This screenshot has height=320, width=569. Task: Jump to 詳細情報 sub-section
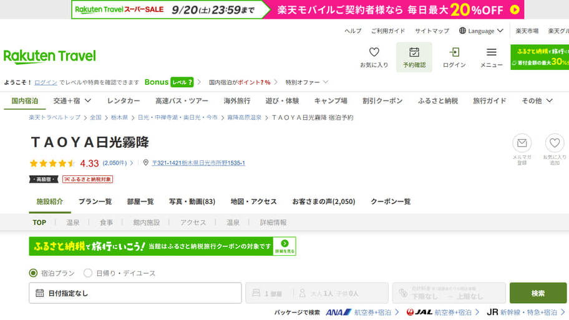click(x=273, y=223)
